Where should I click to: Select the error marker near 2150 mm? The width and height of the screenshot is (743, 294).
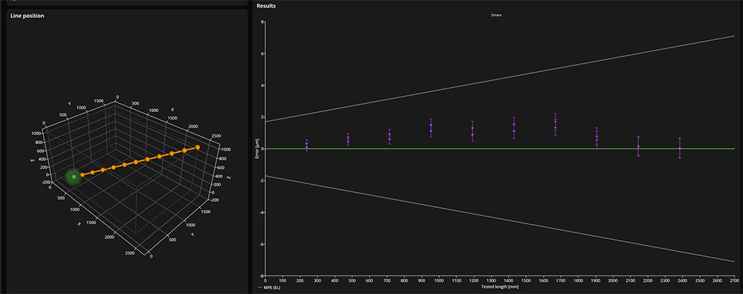pyautogui.click(x=637, y=146)
